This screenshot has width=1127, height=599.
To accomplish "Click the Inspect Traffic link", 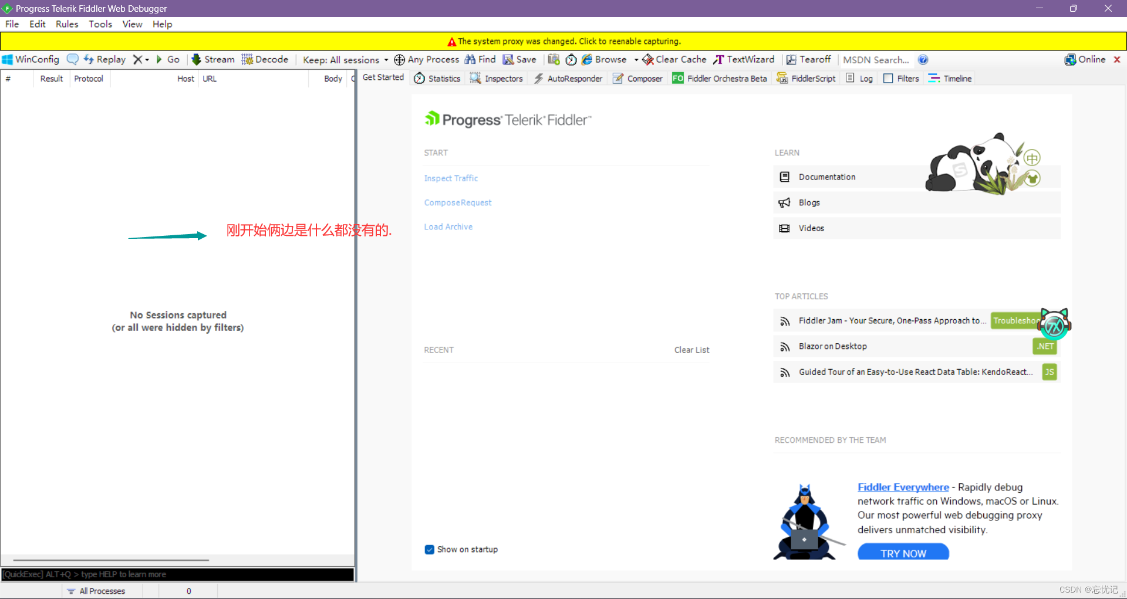I will [x=451, y=178].
